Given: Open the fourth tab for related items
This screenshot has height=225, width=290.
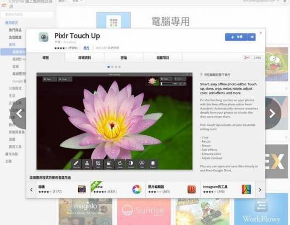Looking at the screenshot, I should pos(163,58).
